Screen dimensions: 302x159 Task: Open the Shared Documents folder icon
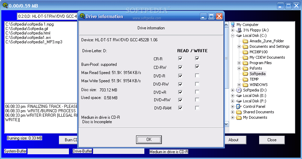pyautogui.click(x=239, y=112)
